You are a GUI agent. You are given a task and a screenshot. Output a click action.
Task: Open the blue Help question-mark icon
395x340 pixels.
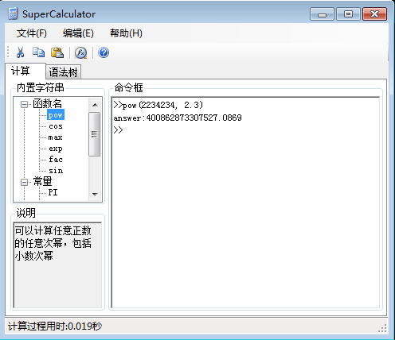[104, 52]
